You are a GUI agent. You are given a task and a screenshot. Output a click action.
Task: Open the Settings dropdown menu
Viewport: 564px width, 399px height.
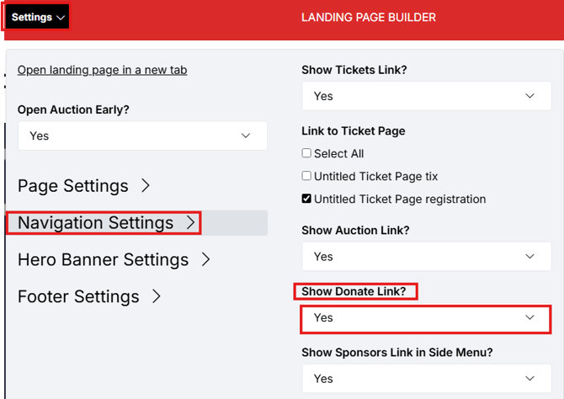[38, 17]
